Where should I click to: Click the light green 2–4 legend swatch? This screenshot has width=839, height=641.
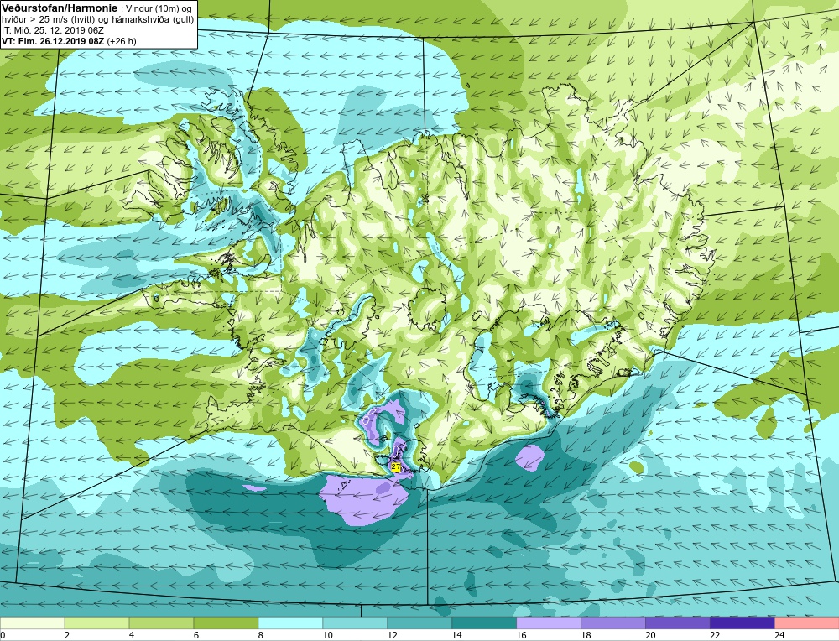click(96, 623)
